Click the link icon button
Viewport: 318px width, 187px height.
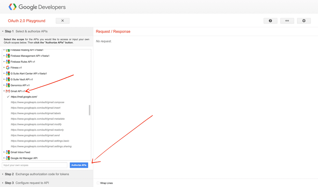(x=287, y=21)
